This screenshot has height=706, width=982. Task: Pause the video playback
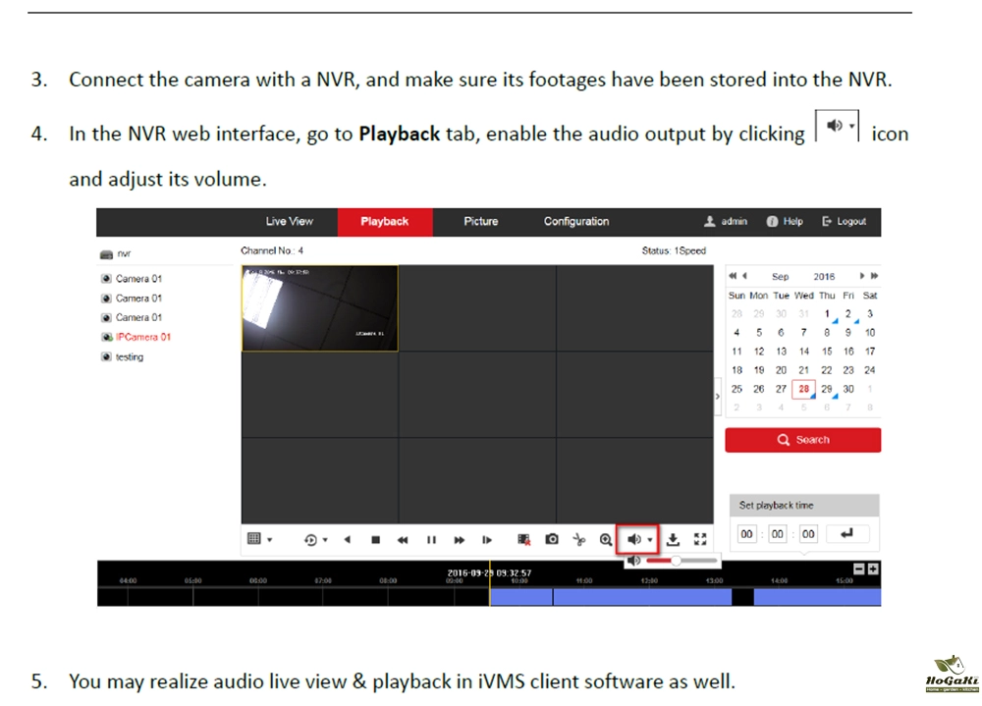tap(431, 539)
